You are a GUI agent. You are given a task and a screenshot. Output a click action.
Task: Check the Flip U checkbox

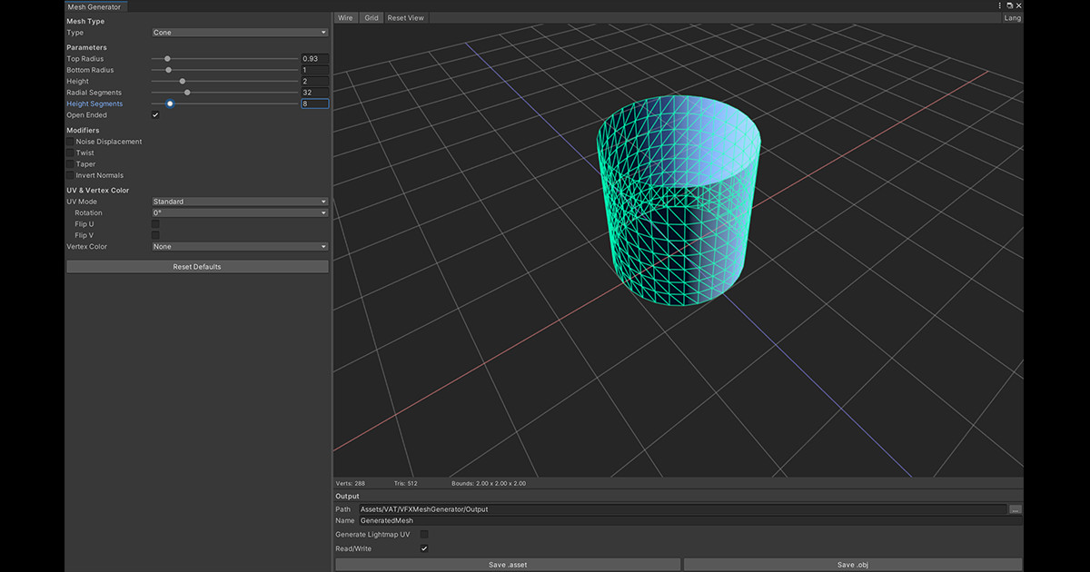click(x=155, y=223)
